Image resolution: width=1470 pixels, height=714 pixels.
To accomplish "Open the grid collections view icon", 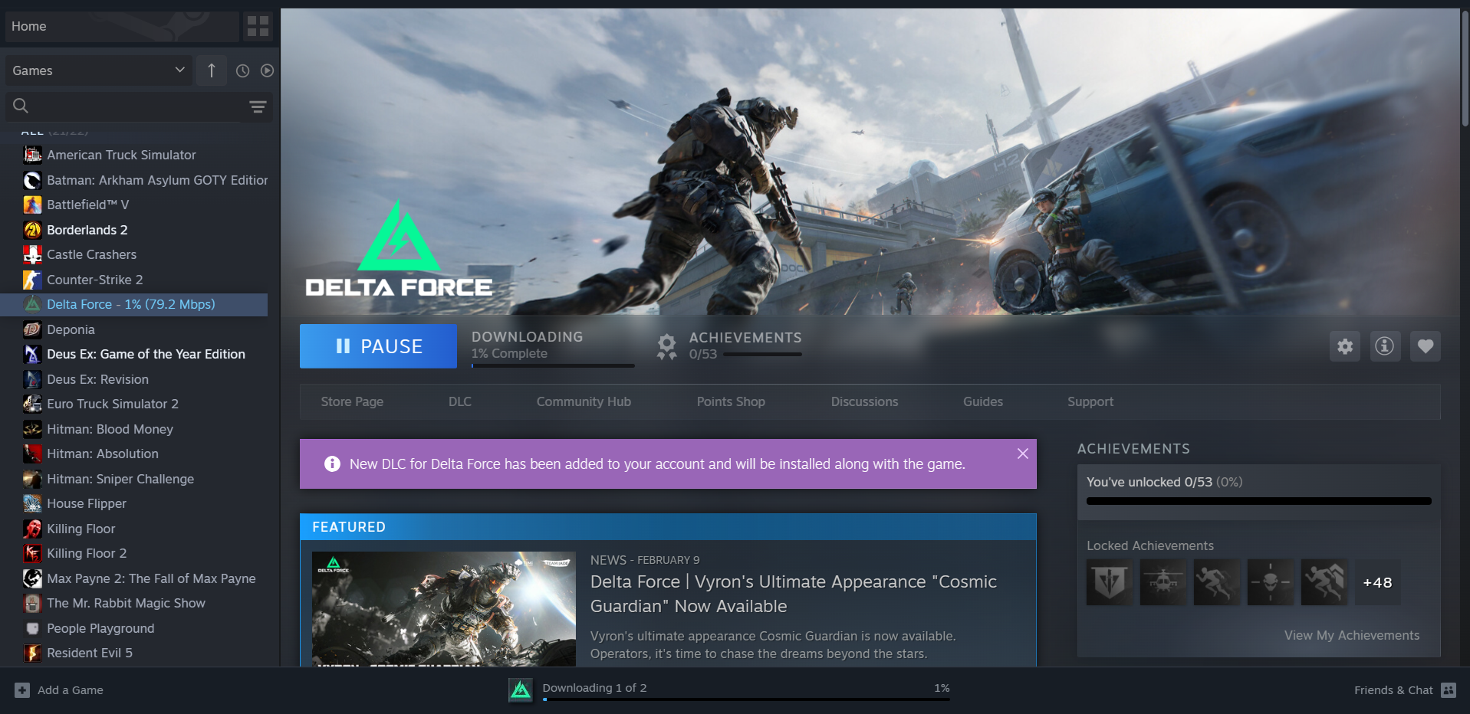I will 258,26.
